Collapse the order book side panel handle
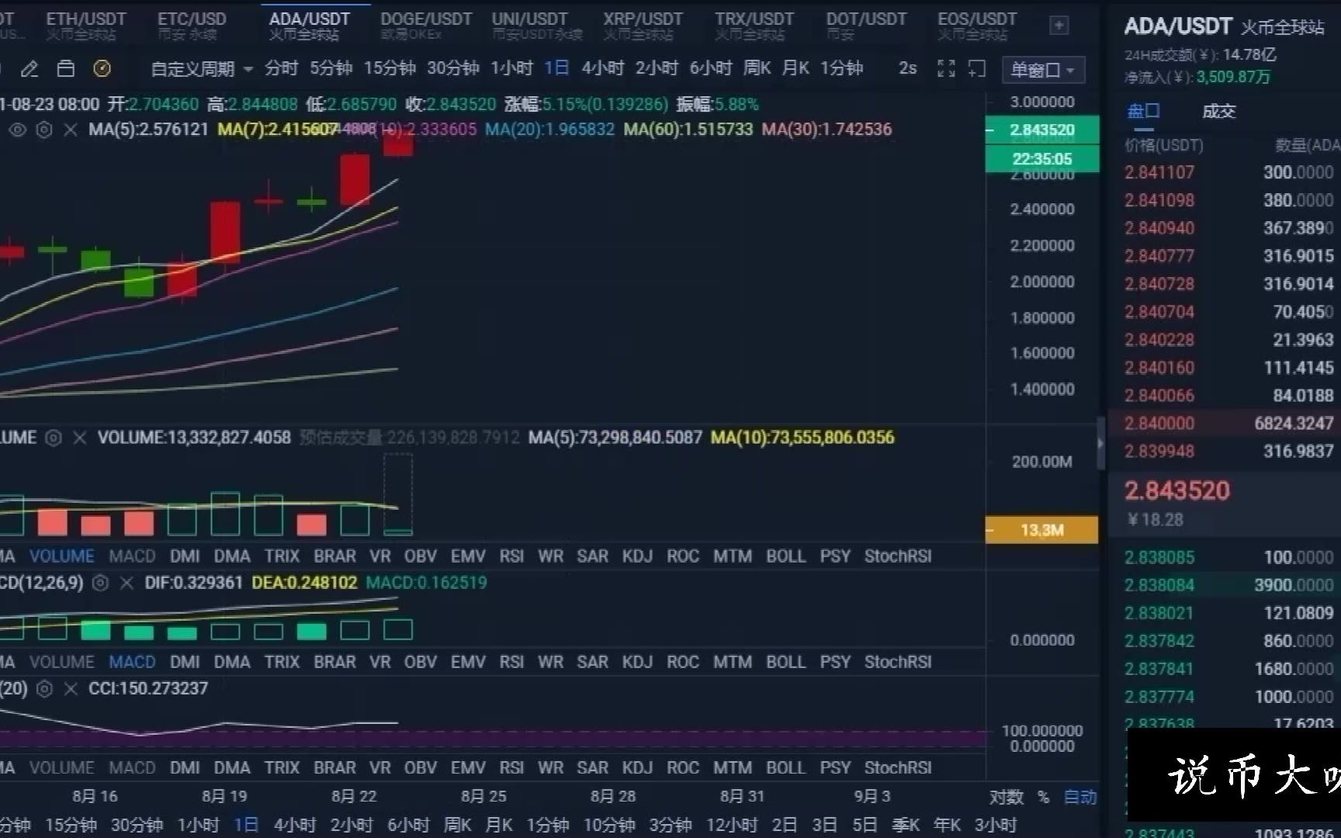The height and width of the screenshot is (838, 1341). pos(1100,443)
